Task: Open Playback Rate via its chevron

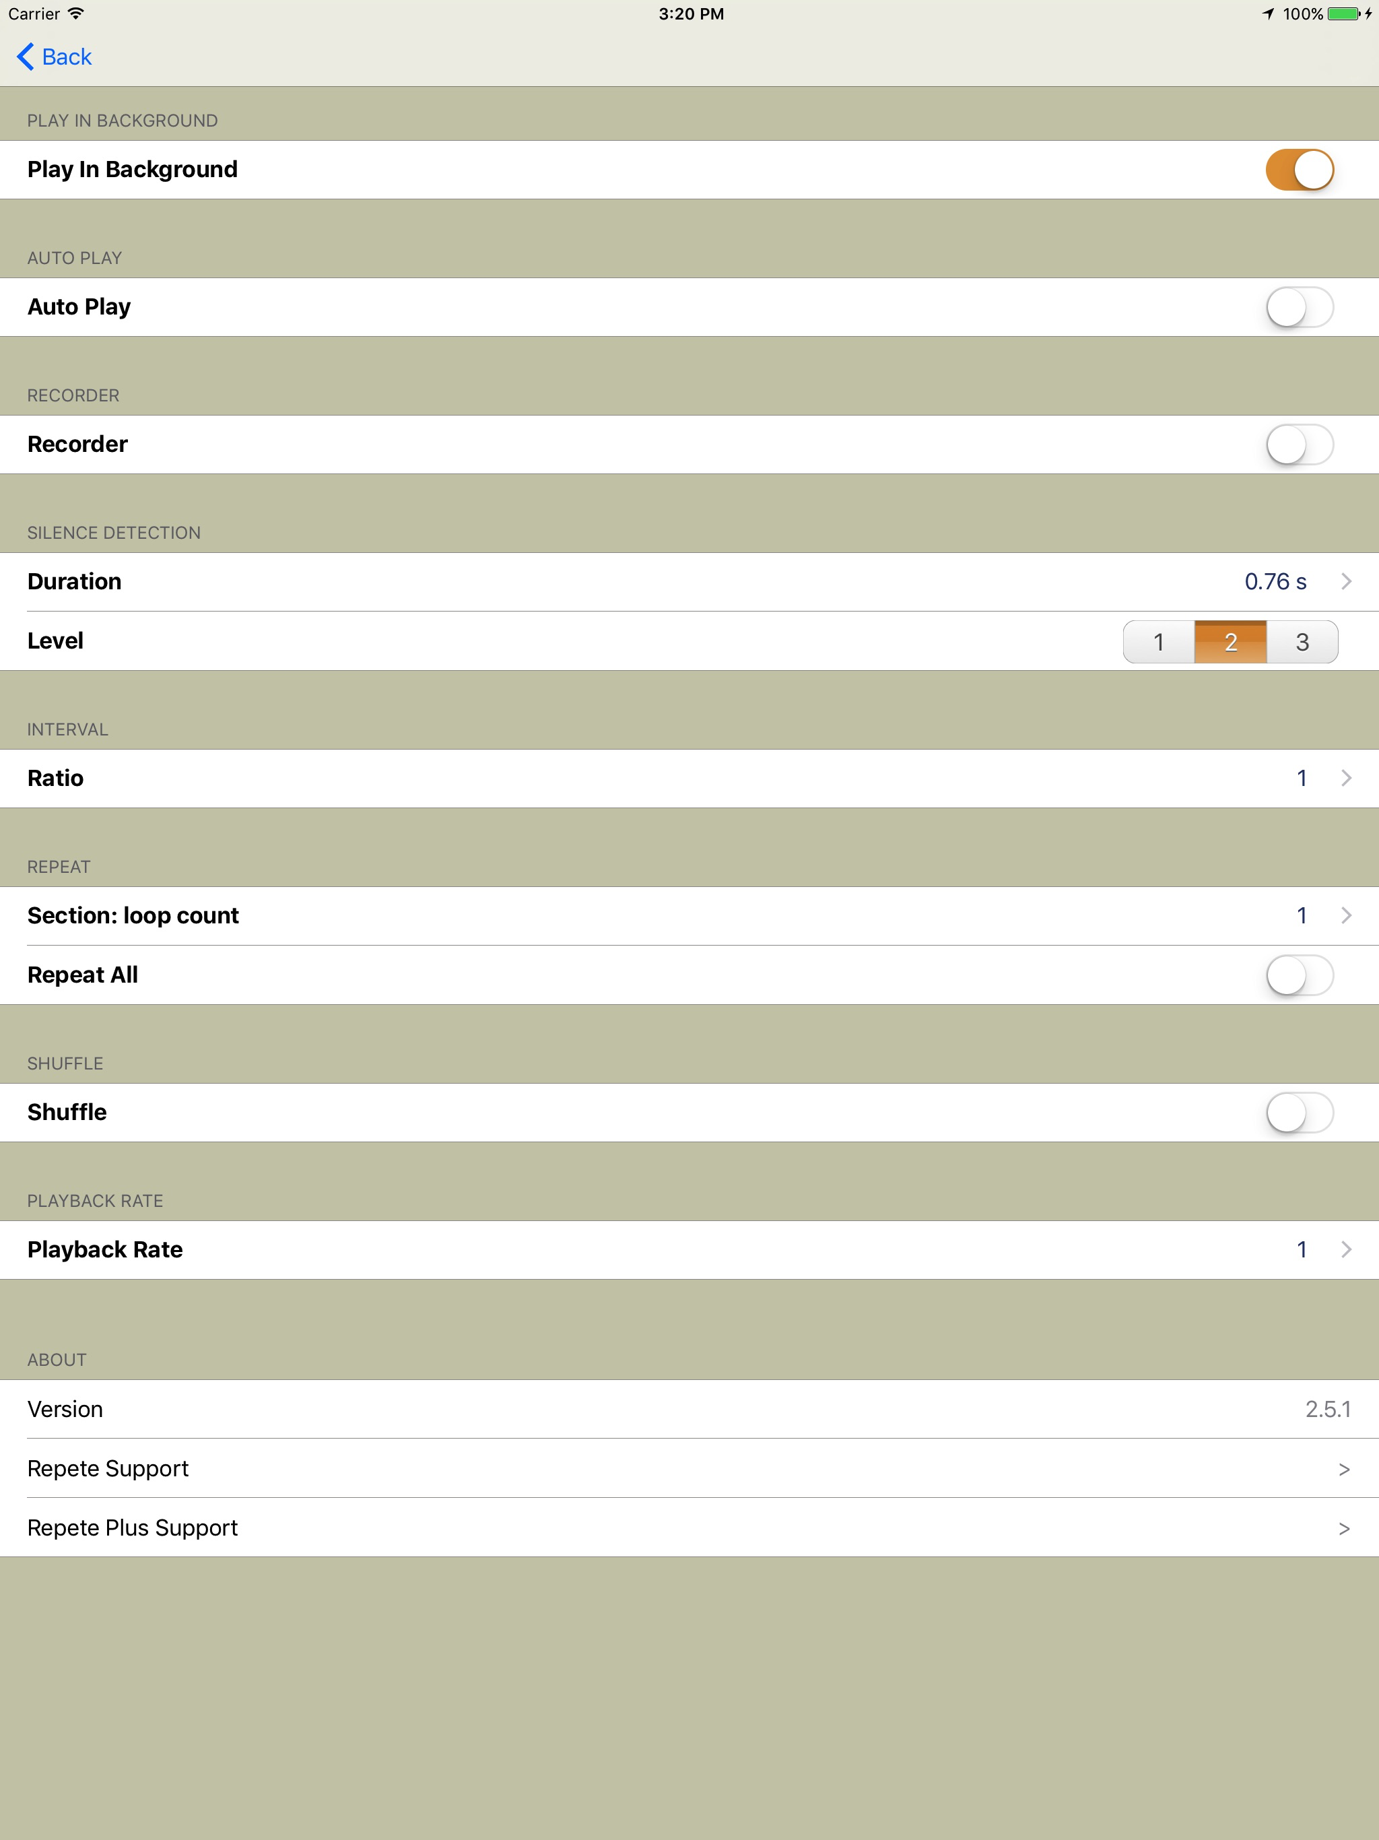Action: [1346, 1249]
